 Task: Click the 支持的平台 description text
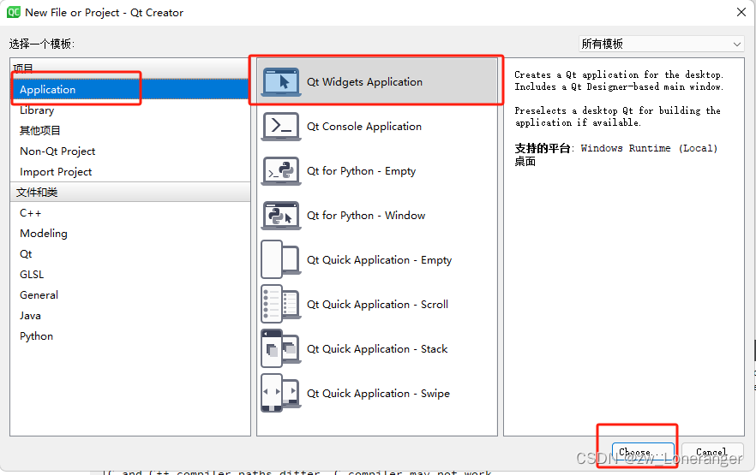(x=616, y=154)
